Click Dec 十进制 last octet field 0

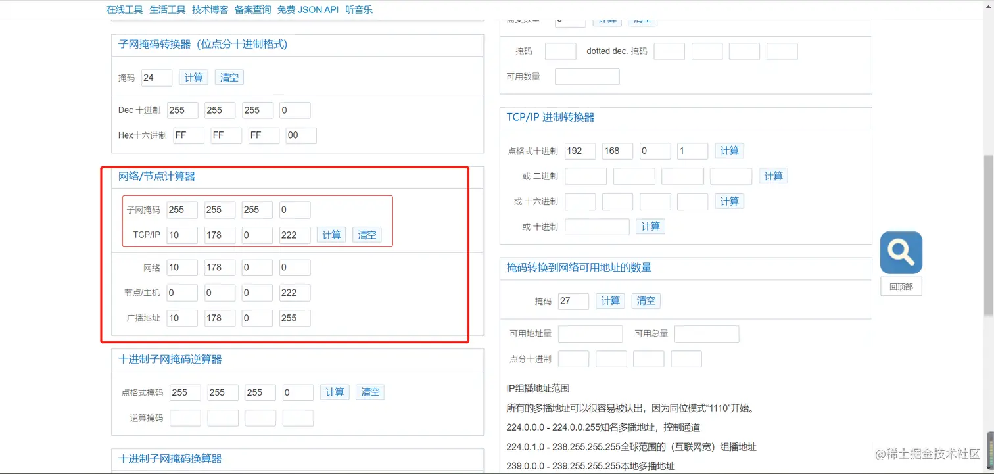pos(295,110)
